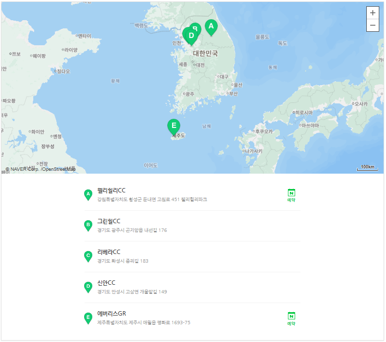Open the 에버리스GR listing title
386x342 pixels.
[x=112, y=314]
